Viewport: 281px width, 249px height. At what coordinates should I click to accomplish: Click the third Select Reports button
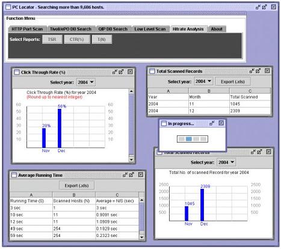point(102,39)
